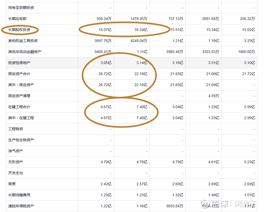Select the 长期股权投资 row label
This screenshot has height=212, width=264.
point(19,30)
